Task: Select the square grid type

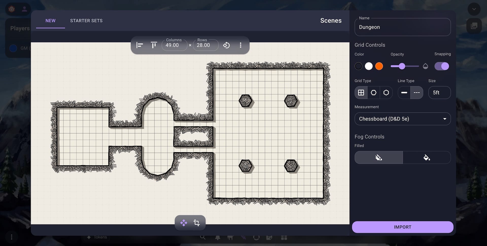Action: (361, 92)
